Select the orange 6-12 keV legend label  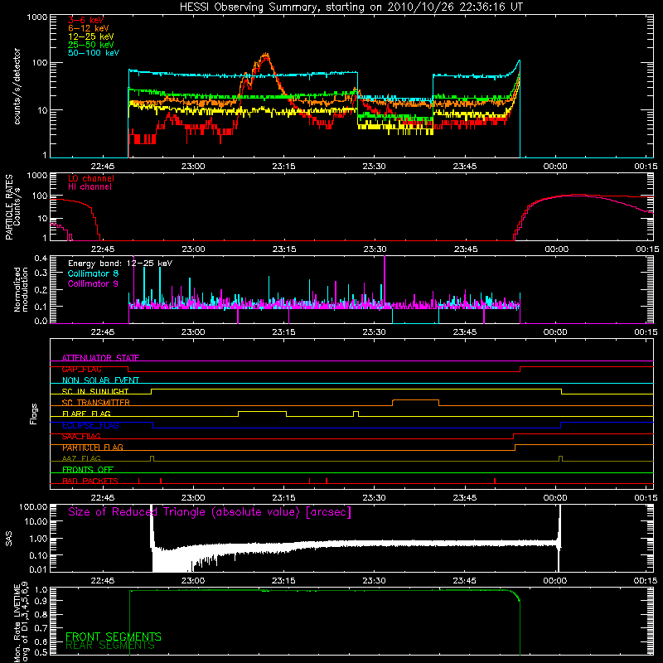tap(89, 28)
